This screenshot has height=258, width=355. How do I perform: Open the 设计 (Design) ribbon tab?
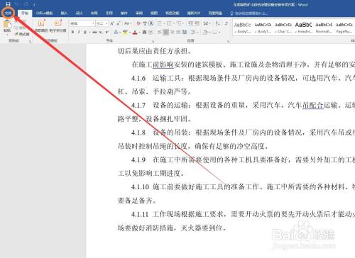tap(79, 13)
